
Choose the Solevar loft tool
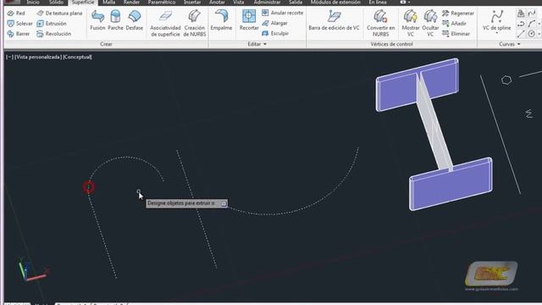click(19, 24)
